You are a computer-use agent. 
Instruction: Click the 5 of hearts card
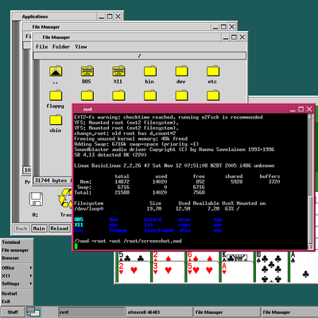(203, 272)
